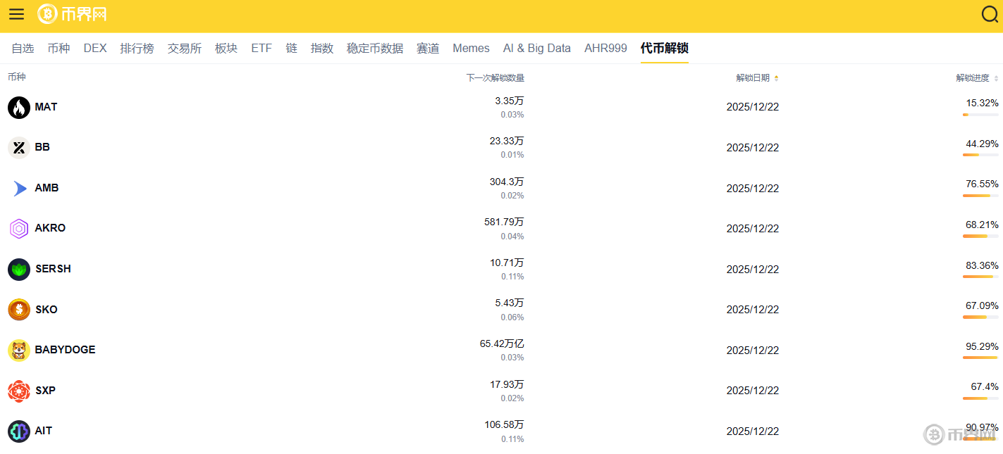Switch to the AHR999 tab

point(605,48)
